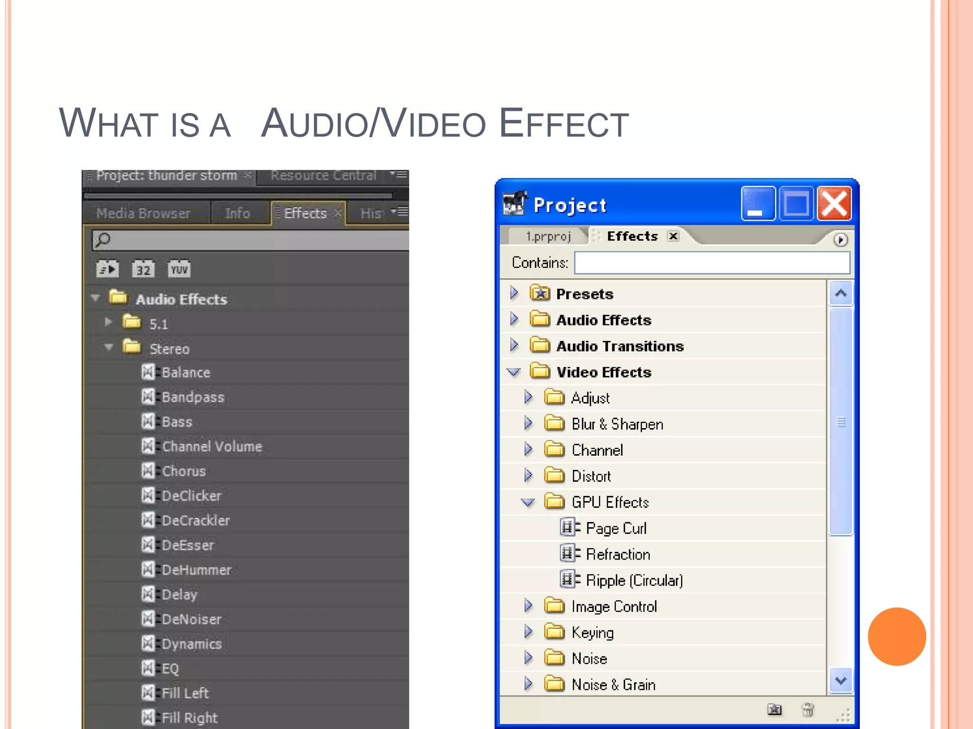The height and width of the screenshot is (729, 973).
Task: Expand the Noise & Grain folder
Action: 528,684
